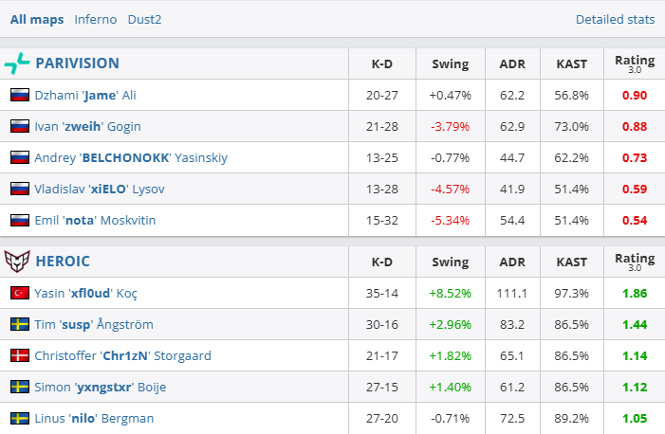This screenshot has width=665, height=434.
Task: Click the Russian flag beside Jame
Action: (x=19, y=95)
